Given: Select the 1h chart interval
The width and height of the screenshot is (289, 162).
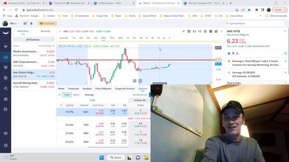Looking at the screenshot, I should (x=128, y=38).
